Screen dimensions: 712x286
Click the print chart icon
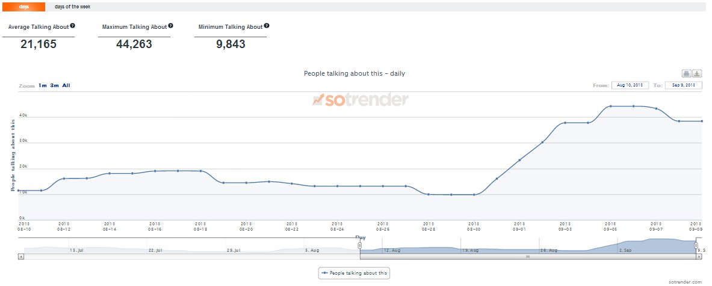[x=686, y=74]
